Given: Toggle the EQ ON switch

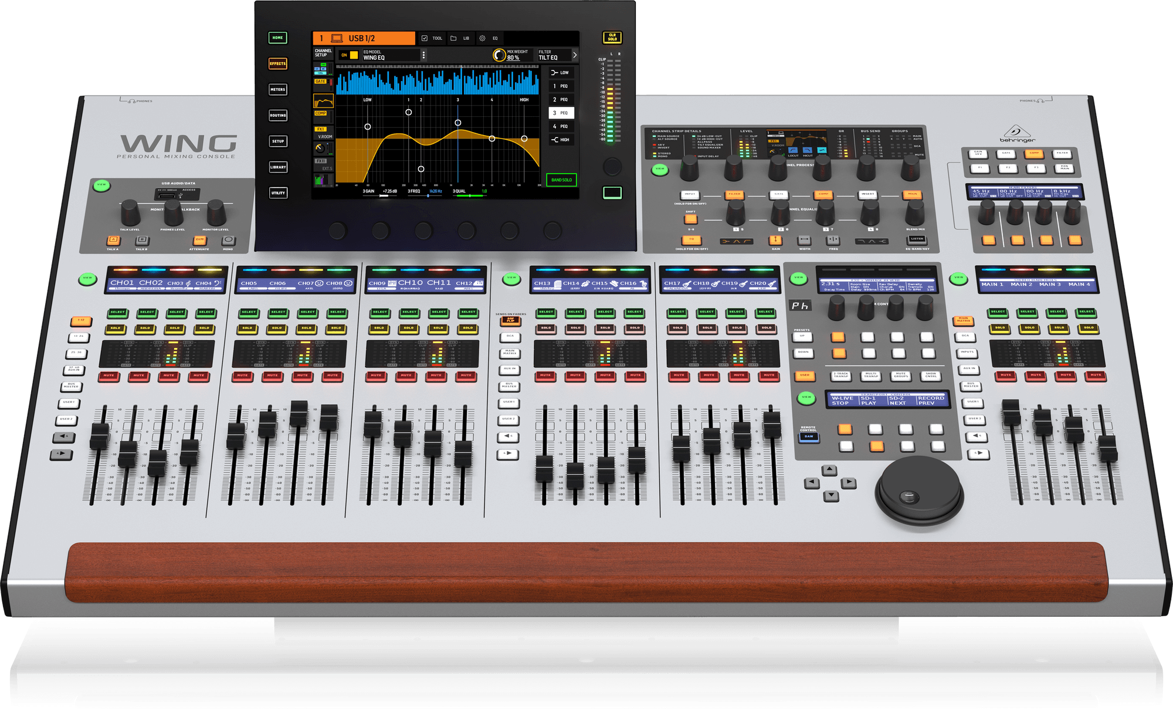Looking at the screenshot, I should [354, 55].
